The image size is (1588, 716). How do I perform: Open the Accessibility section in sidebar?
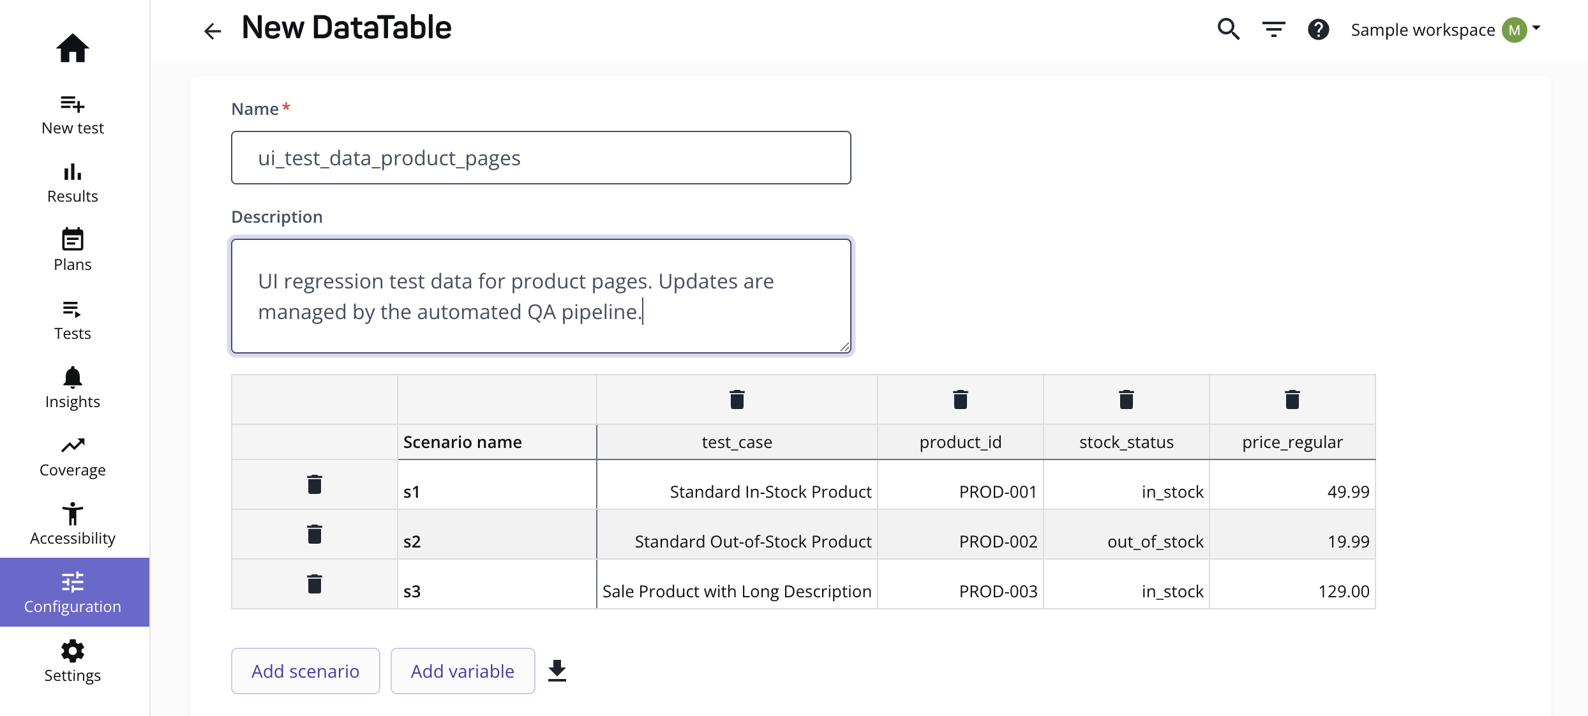tap(72, 525)
